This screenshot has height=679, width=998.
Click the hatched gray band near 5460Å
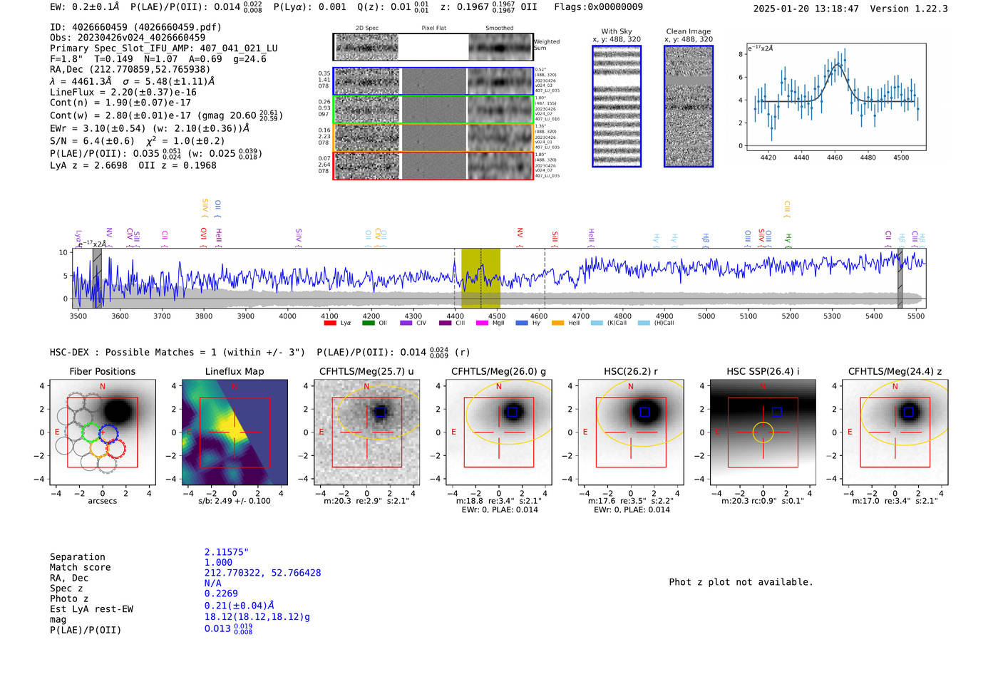(900, 279)
